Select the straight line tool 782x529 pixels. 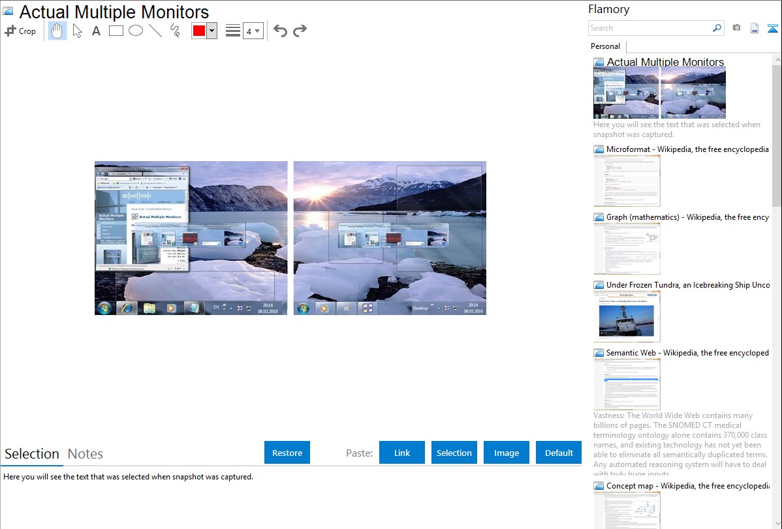tap(155, 31)
